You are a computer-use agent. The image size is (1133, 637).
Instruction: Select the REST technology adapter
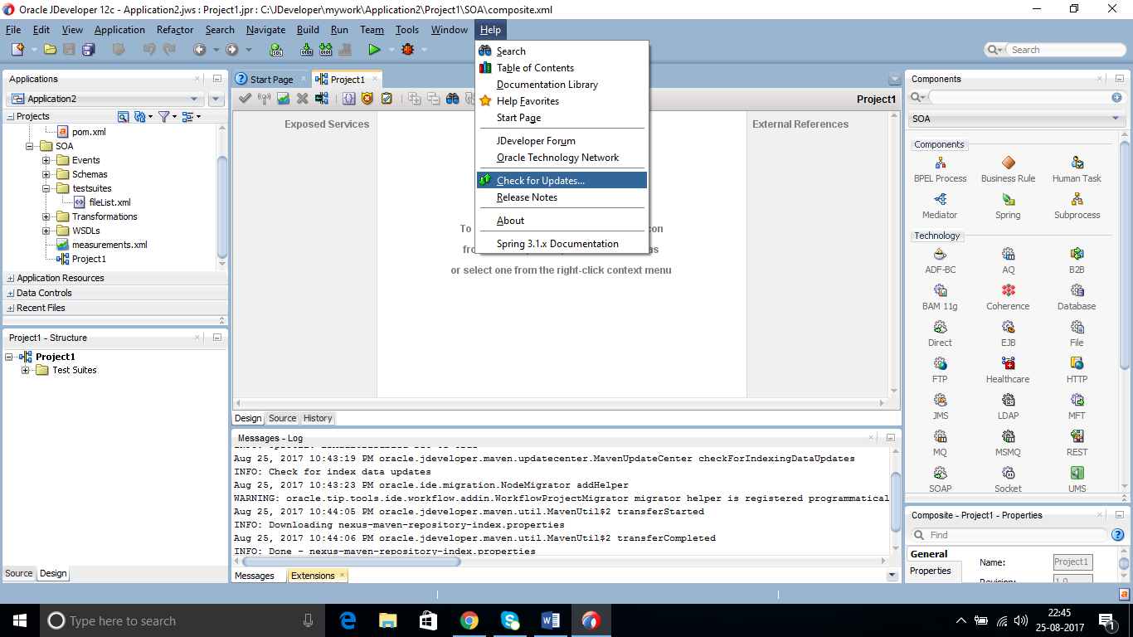tap(1077, 440)
